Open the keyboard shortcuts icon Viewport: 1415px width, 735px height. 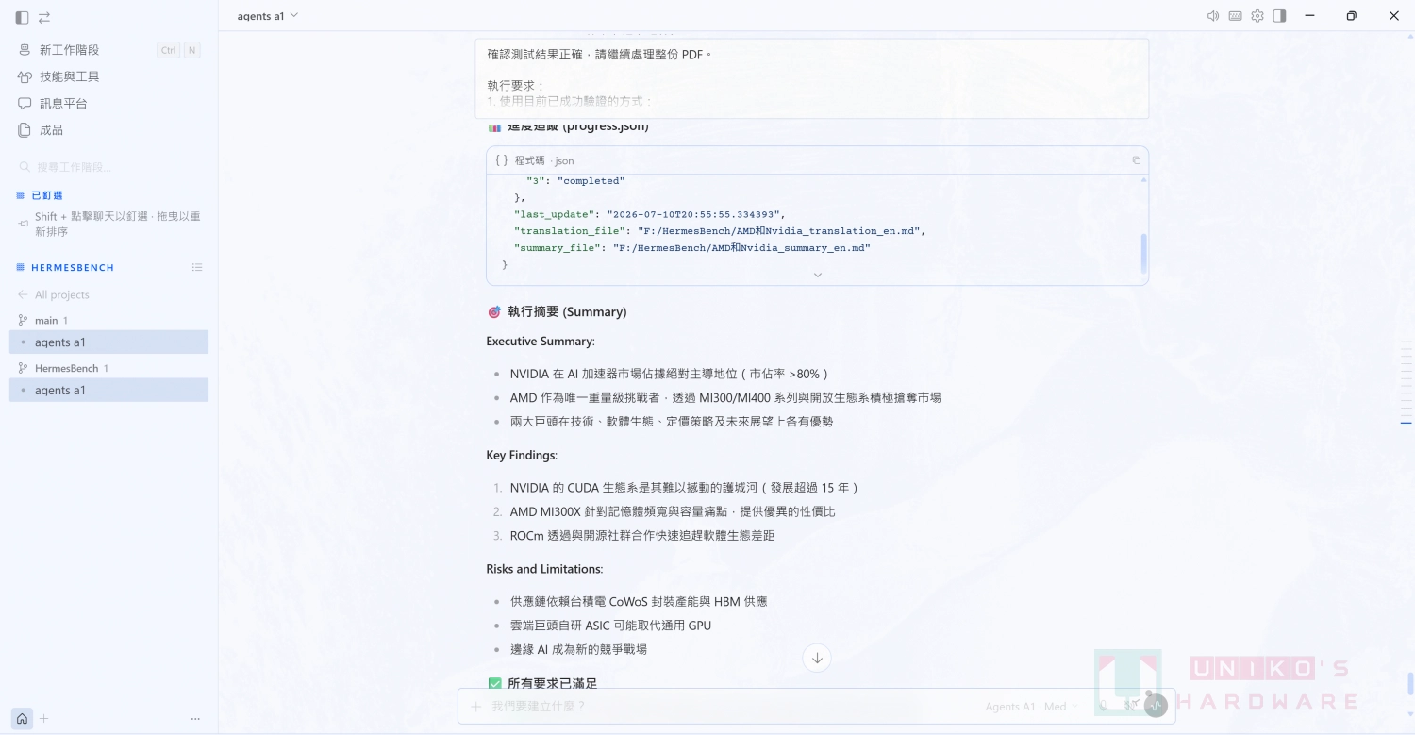click(1235, 16)
